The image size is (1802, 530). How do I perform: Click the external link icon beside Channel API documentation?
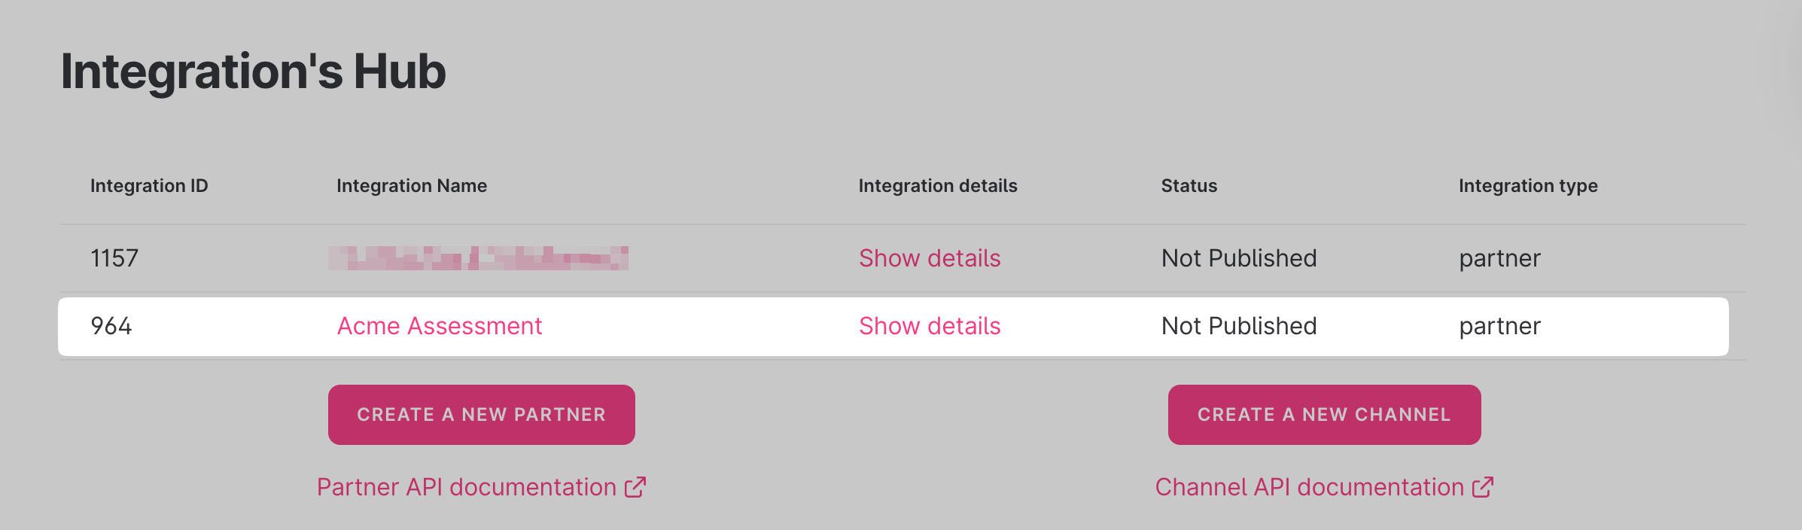tap(1483, 487)
